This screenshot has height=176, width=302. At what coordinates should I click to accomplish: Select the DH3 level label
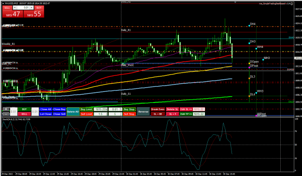(x=253, y=42)
